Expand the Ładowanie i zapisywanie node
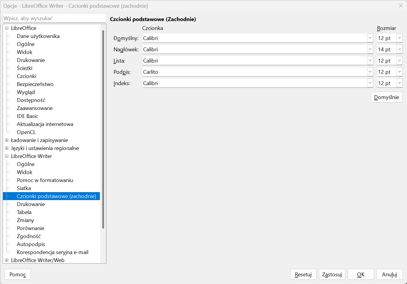This screenshot has height=284, width=407. [7, 140]
